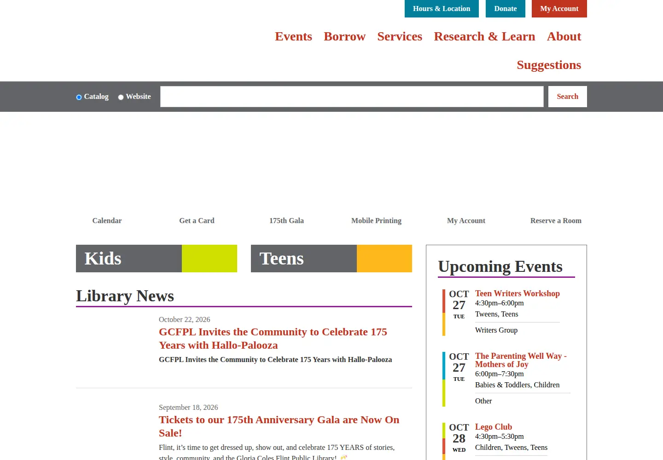The image size is (663, 460).
Task: Click the 'Children, Tweens, Teens' audience text
Action: (511, 448)
